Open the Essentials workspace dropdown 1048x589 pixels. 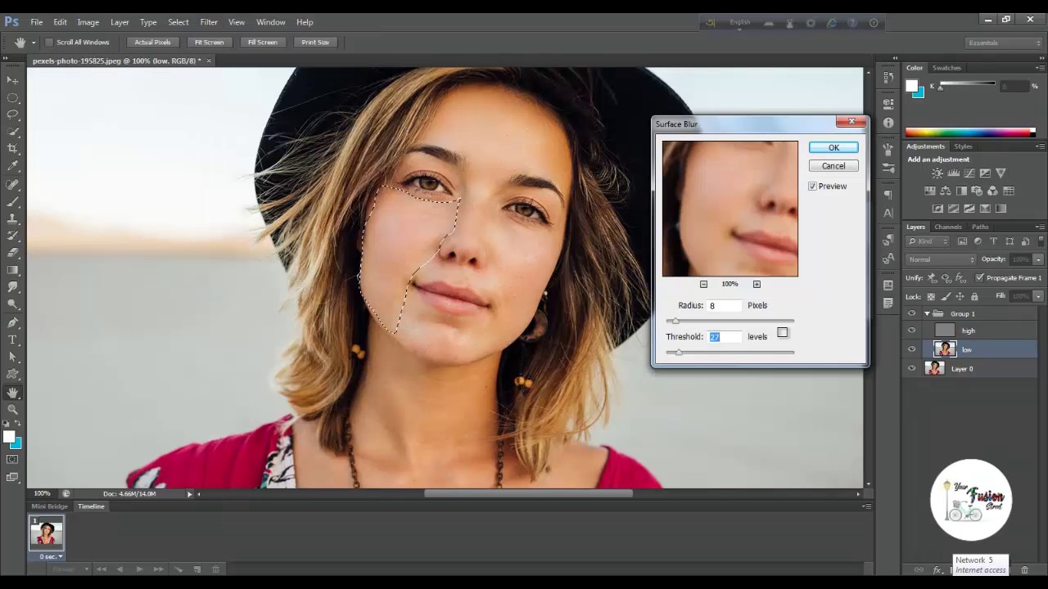[1004, 43]
